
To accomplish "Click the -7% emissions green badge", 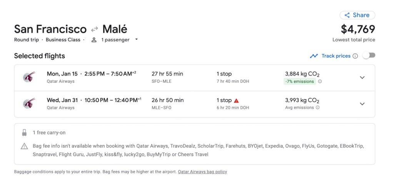I will (300, 82).
